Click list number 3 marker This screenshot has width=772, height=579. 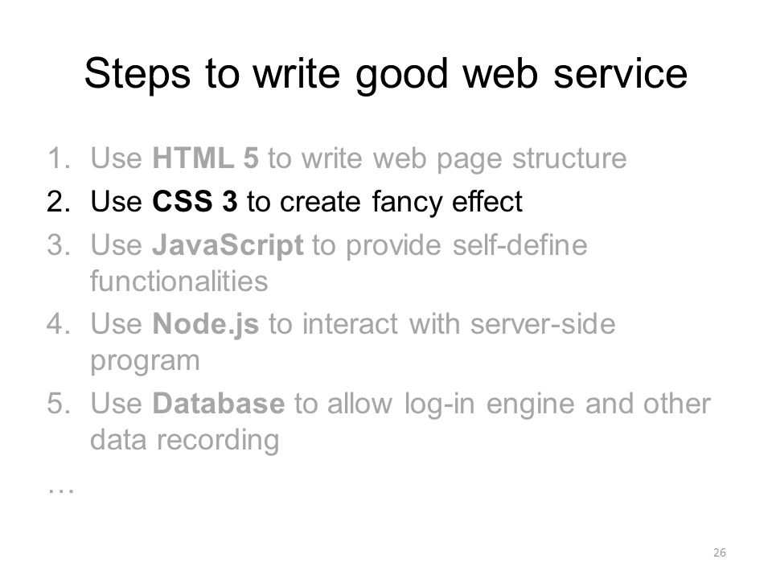click(x=60, y=245)
